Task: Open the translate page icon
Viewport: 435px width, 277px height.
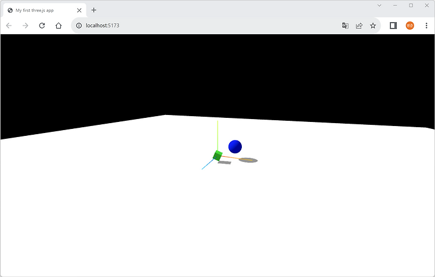Action: coord(345,26)
